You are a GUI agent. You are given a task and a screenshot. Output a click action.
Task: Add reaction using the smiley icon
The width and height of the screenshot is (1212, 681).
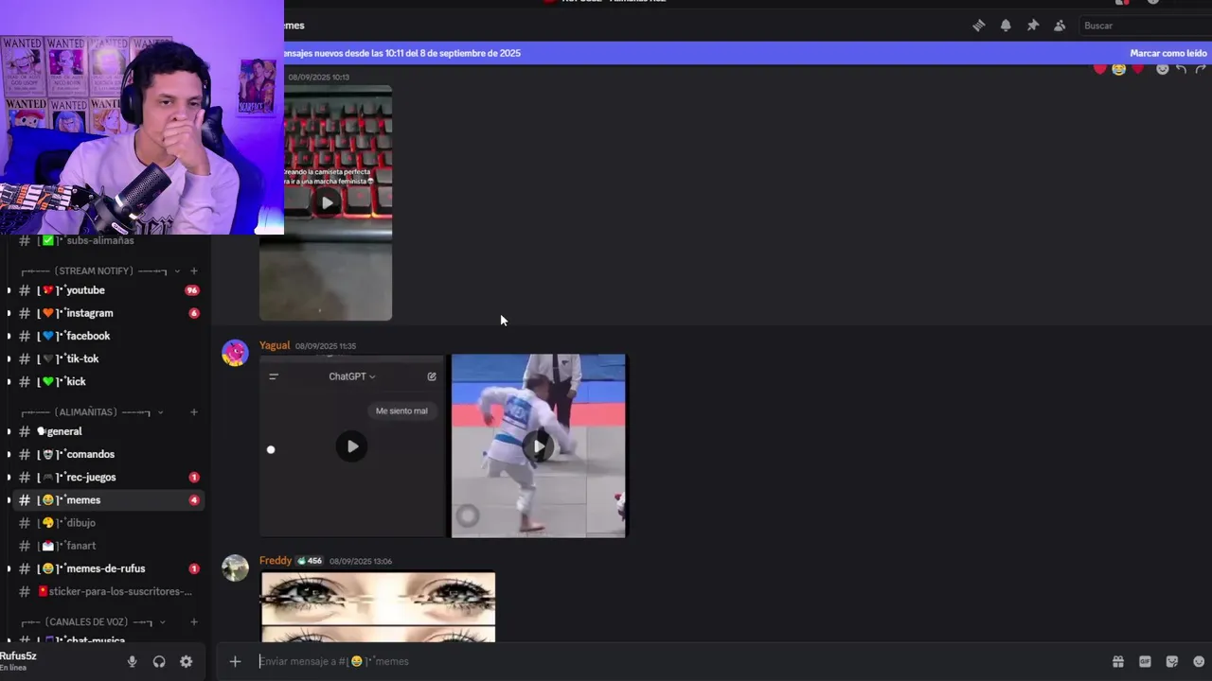point(1162,68)
